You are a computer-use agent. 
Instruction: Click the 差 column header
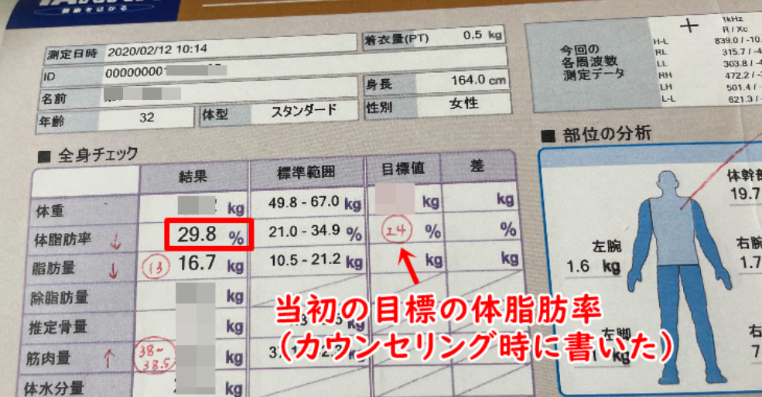click(477, 165)
